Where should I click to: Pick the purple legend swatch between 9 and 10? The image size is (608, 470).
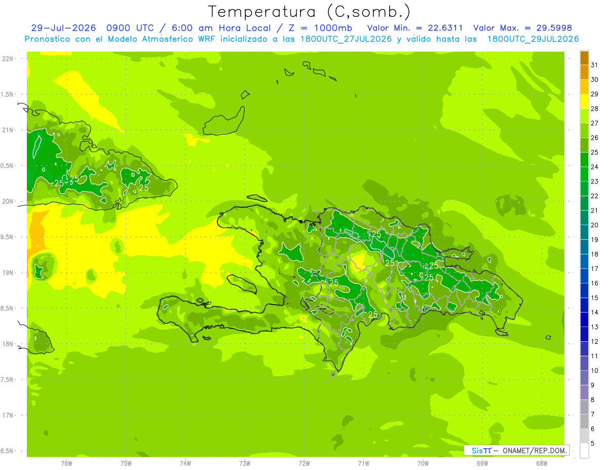(x=584, y=378)
